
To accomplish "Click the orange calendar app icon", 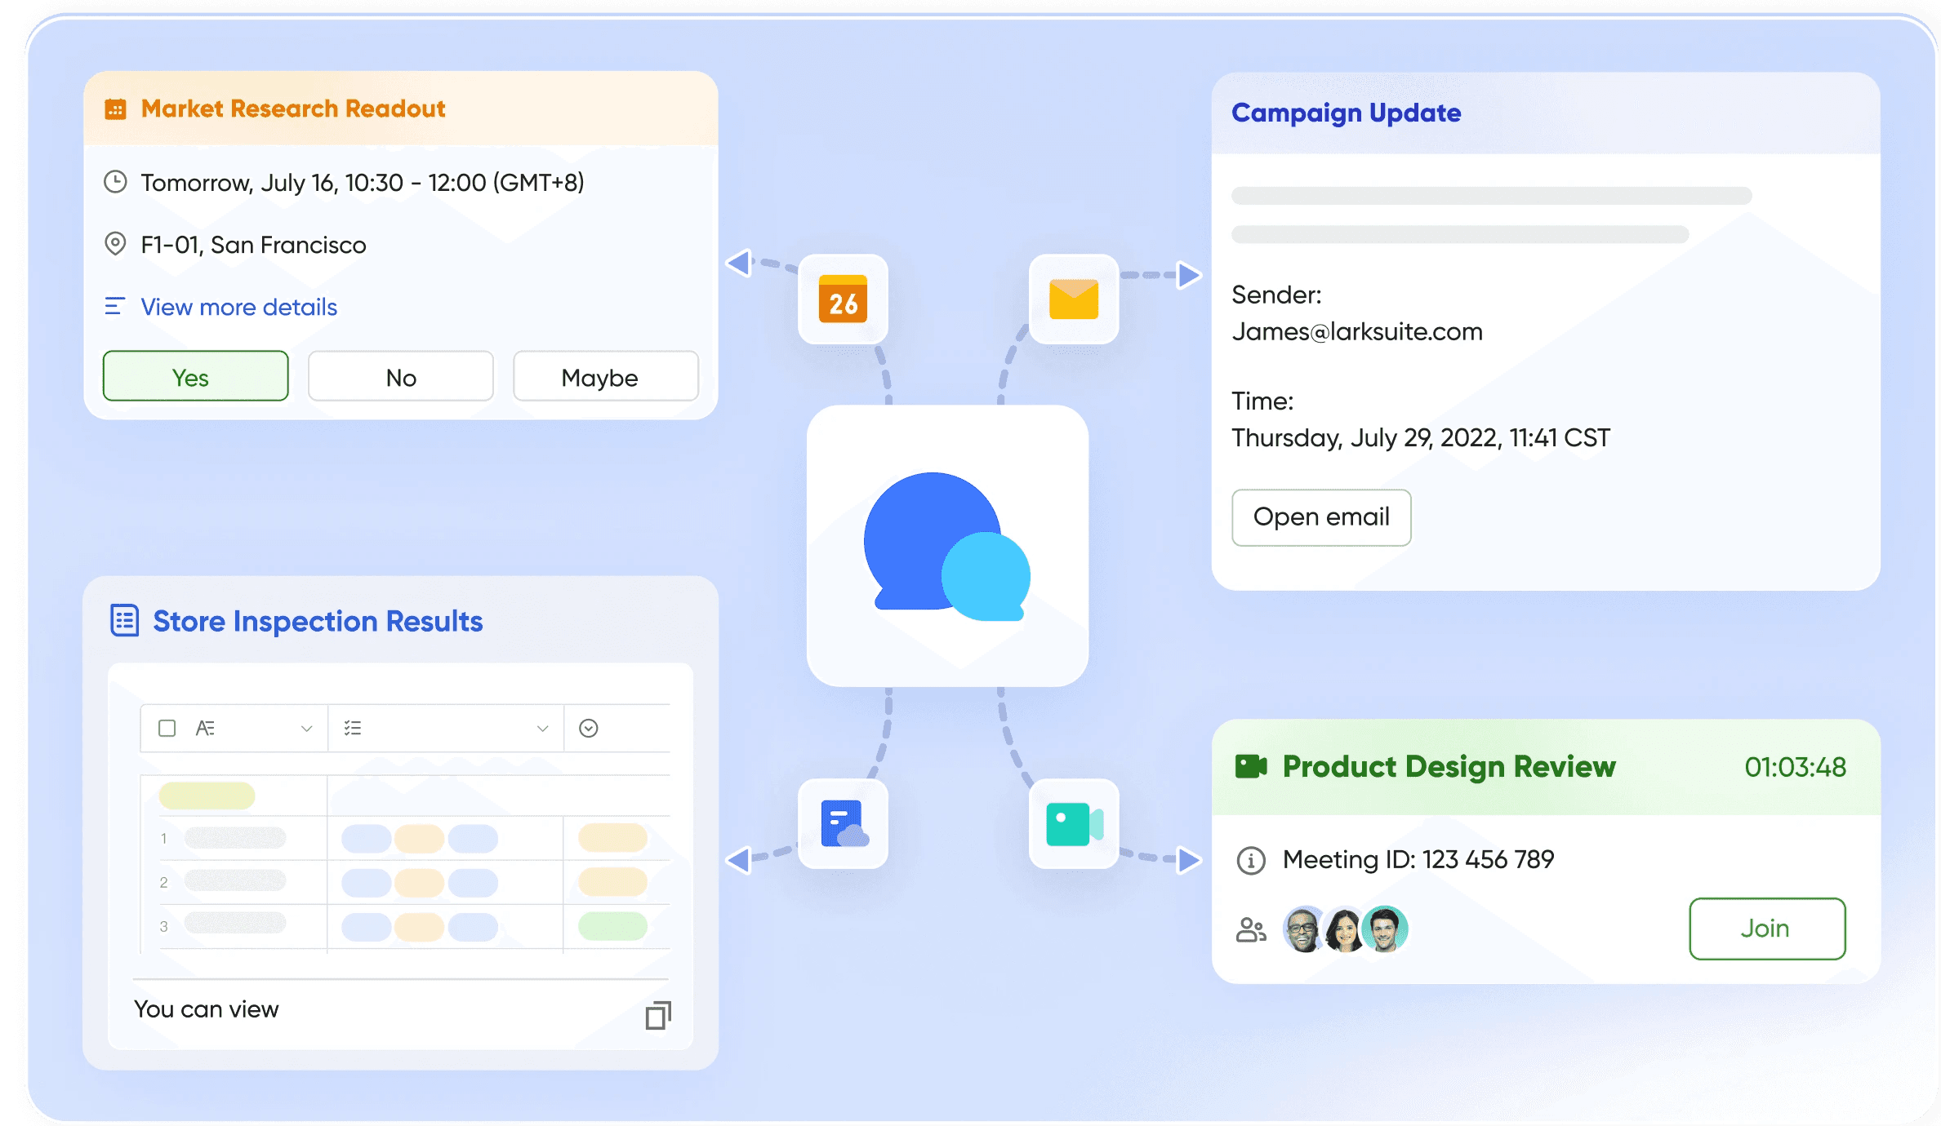I will [x=843, y=299].
